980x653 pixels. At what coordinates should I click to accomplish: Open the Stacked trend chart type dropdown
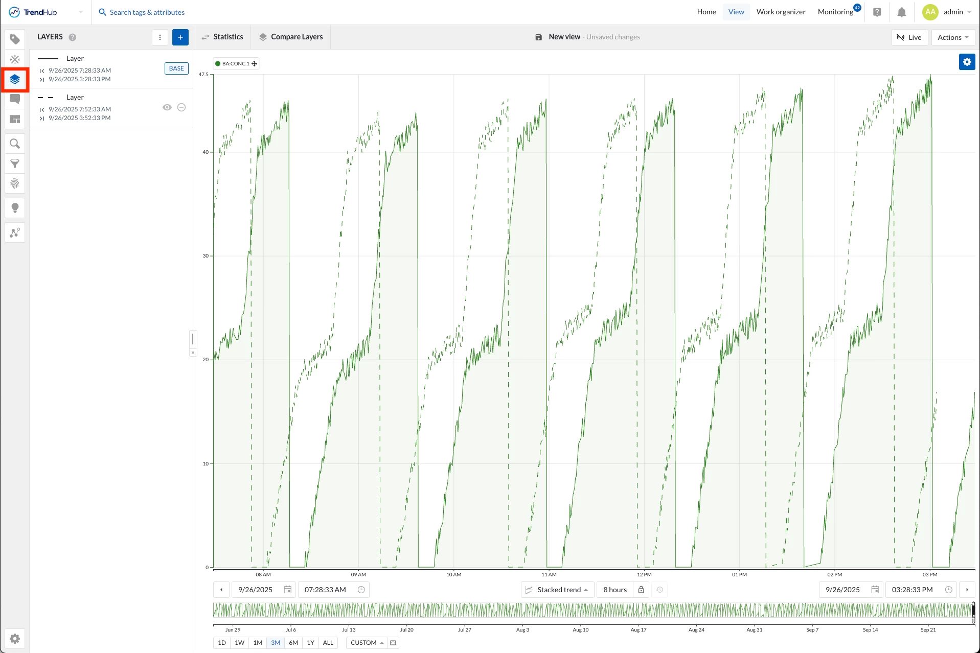click(x=557, y=590)
